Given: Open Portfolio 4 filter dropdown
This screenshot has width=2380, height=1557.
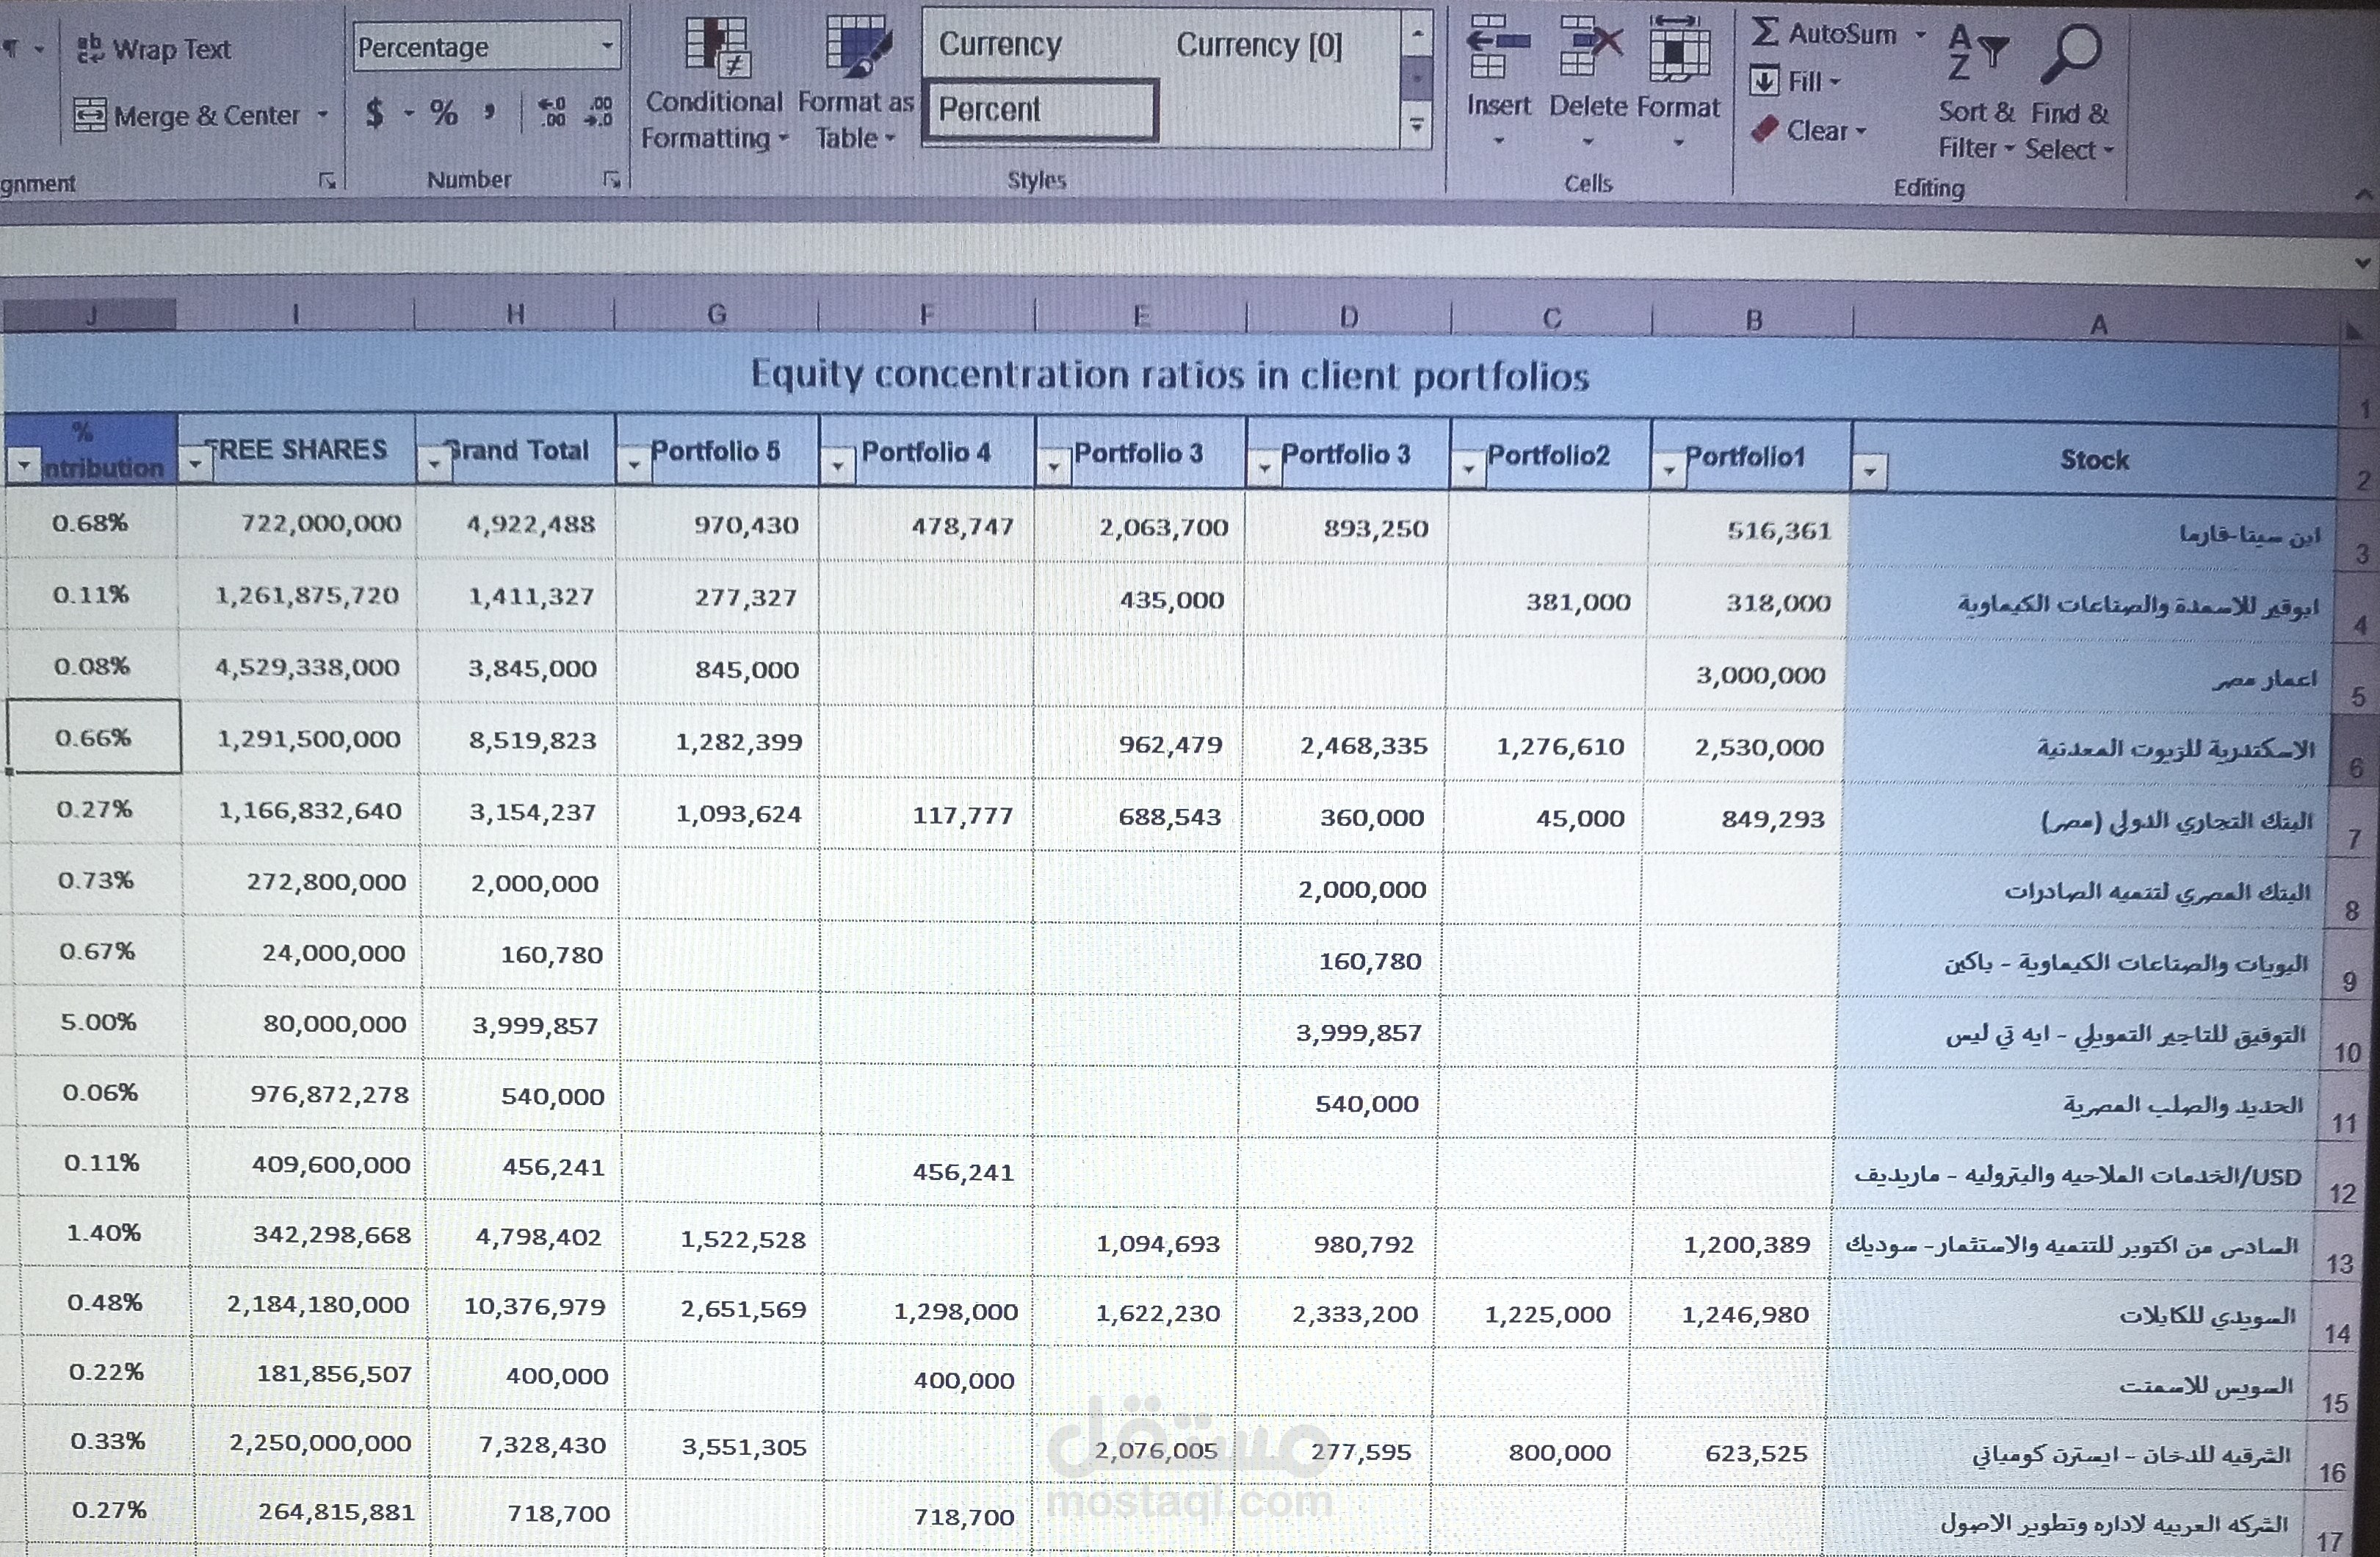Looking at the screenshot, I should click(837, 467).
